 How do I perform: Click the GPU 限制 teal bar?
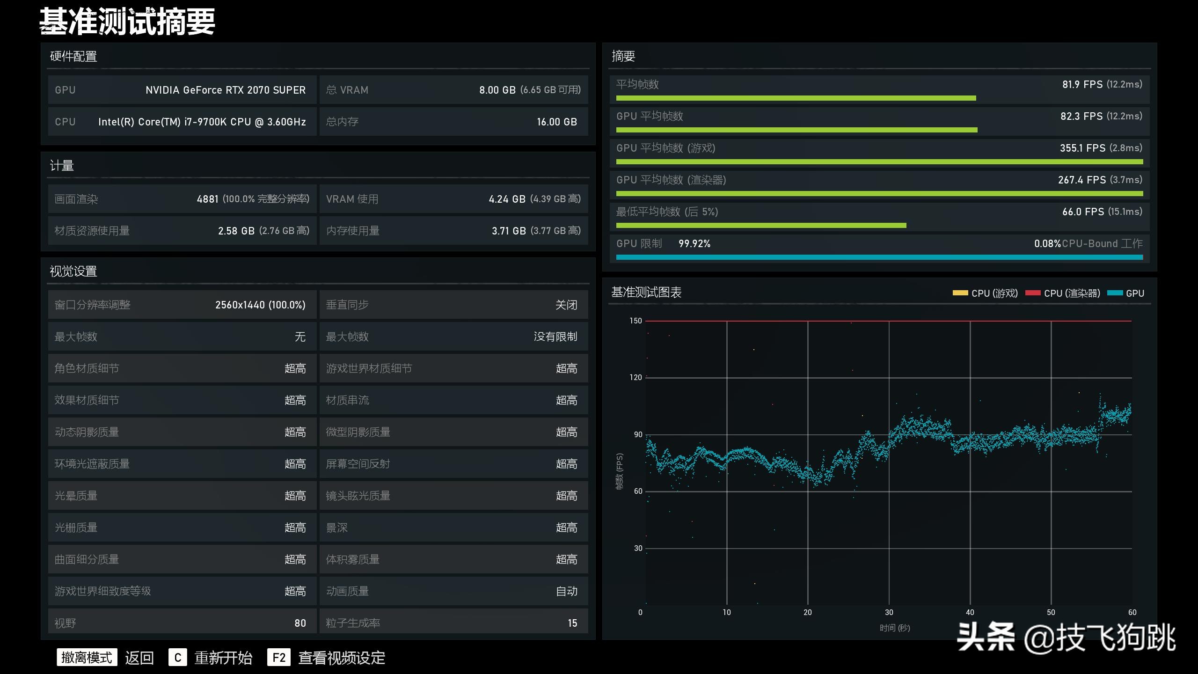point(879,257)
